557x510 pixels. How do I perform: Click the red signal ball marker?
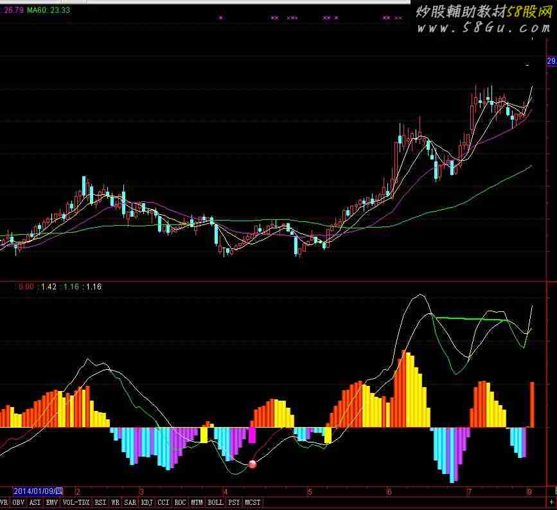tap(252, 464)
